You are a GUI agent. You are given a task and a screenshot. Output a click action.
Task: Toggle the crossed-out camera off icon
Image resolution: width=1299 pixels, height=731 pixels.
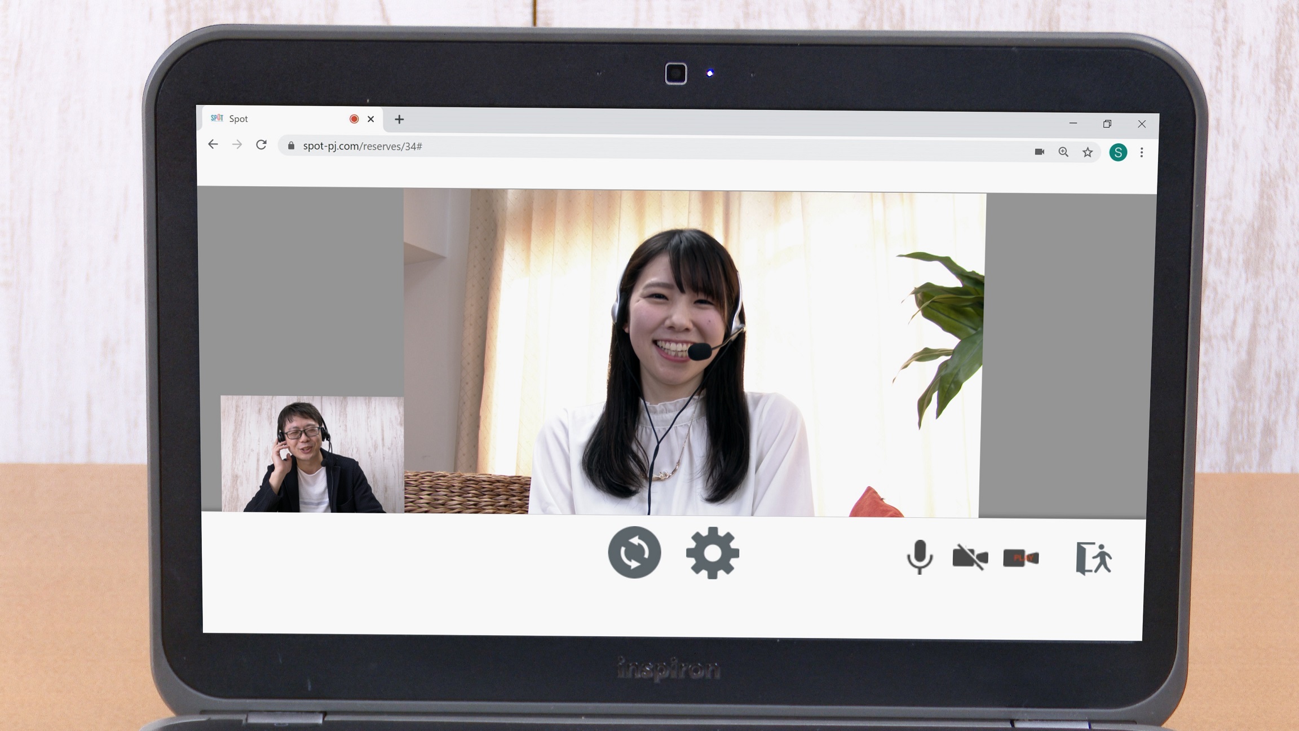click(x=970, y=557)
